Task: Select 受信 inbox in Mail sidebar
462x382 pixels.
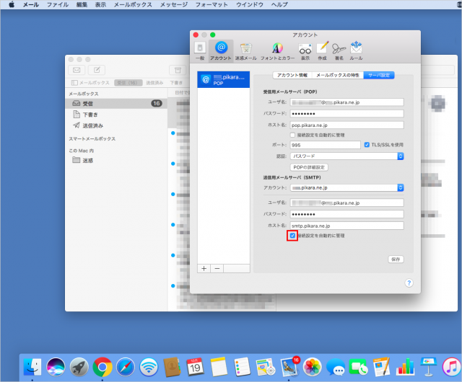Action: click(x=116, y=103)
